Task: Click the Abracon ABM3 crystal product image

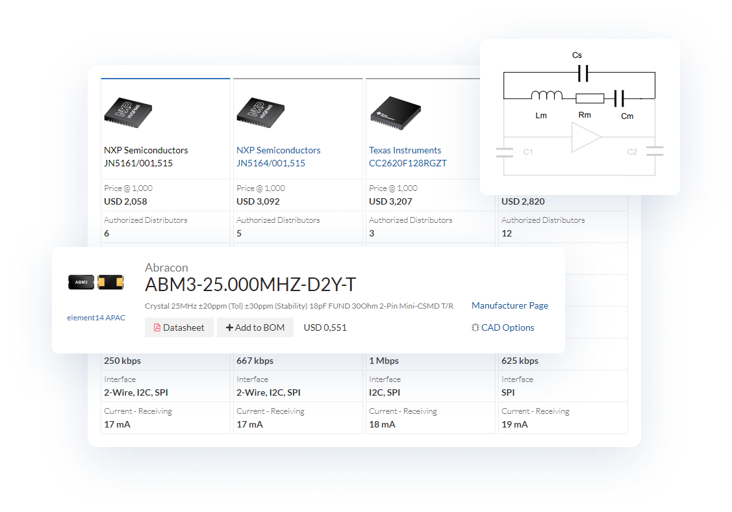Action: [95, 282]
